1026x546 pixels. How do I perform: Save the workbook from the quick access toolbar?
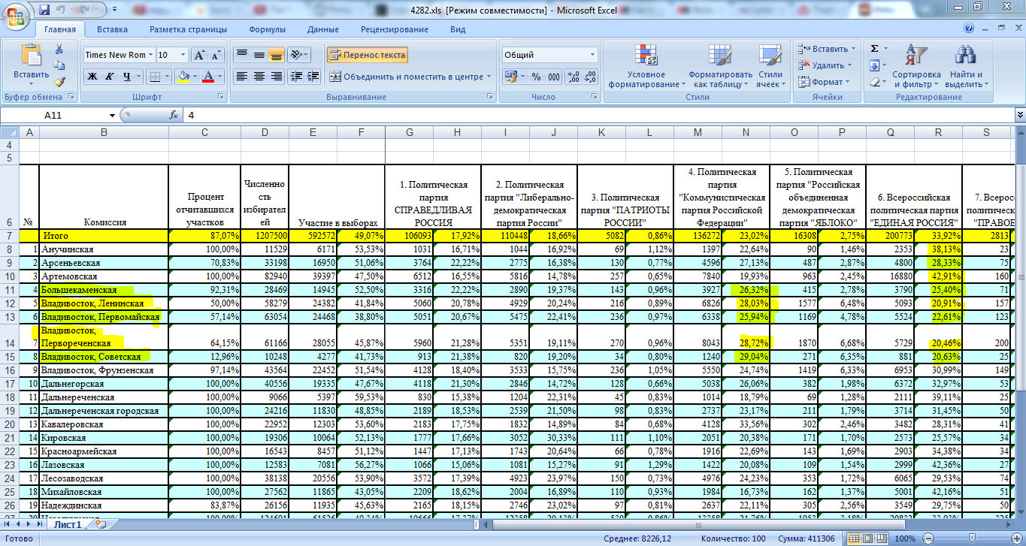pos(44,10)
